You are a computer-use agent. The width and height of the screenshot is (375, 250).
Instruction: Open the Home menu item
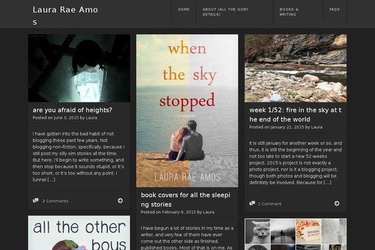[183, 9]
